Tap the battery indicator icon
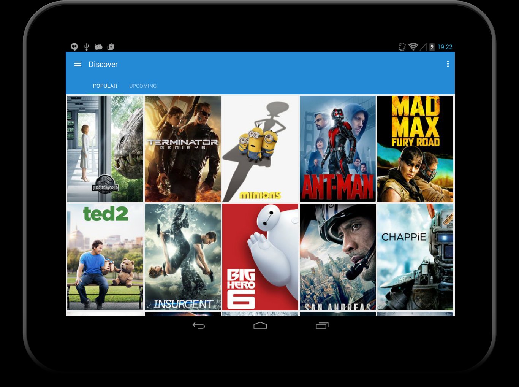Image resolution: width=519 pixels, height=387 pixels. [432, 46]
